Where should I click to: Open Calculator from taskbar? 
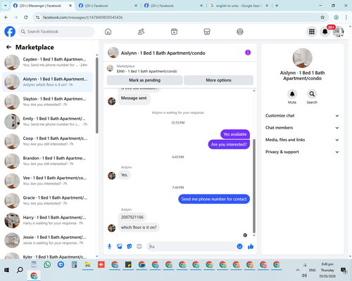click(74, 265)
